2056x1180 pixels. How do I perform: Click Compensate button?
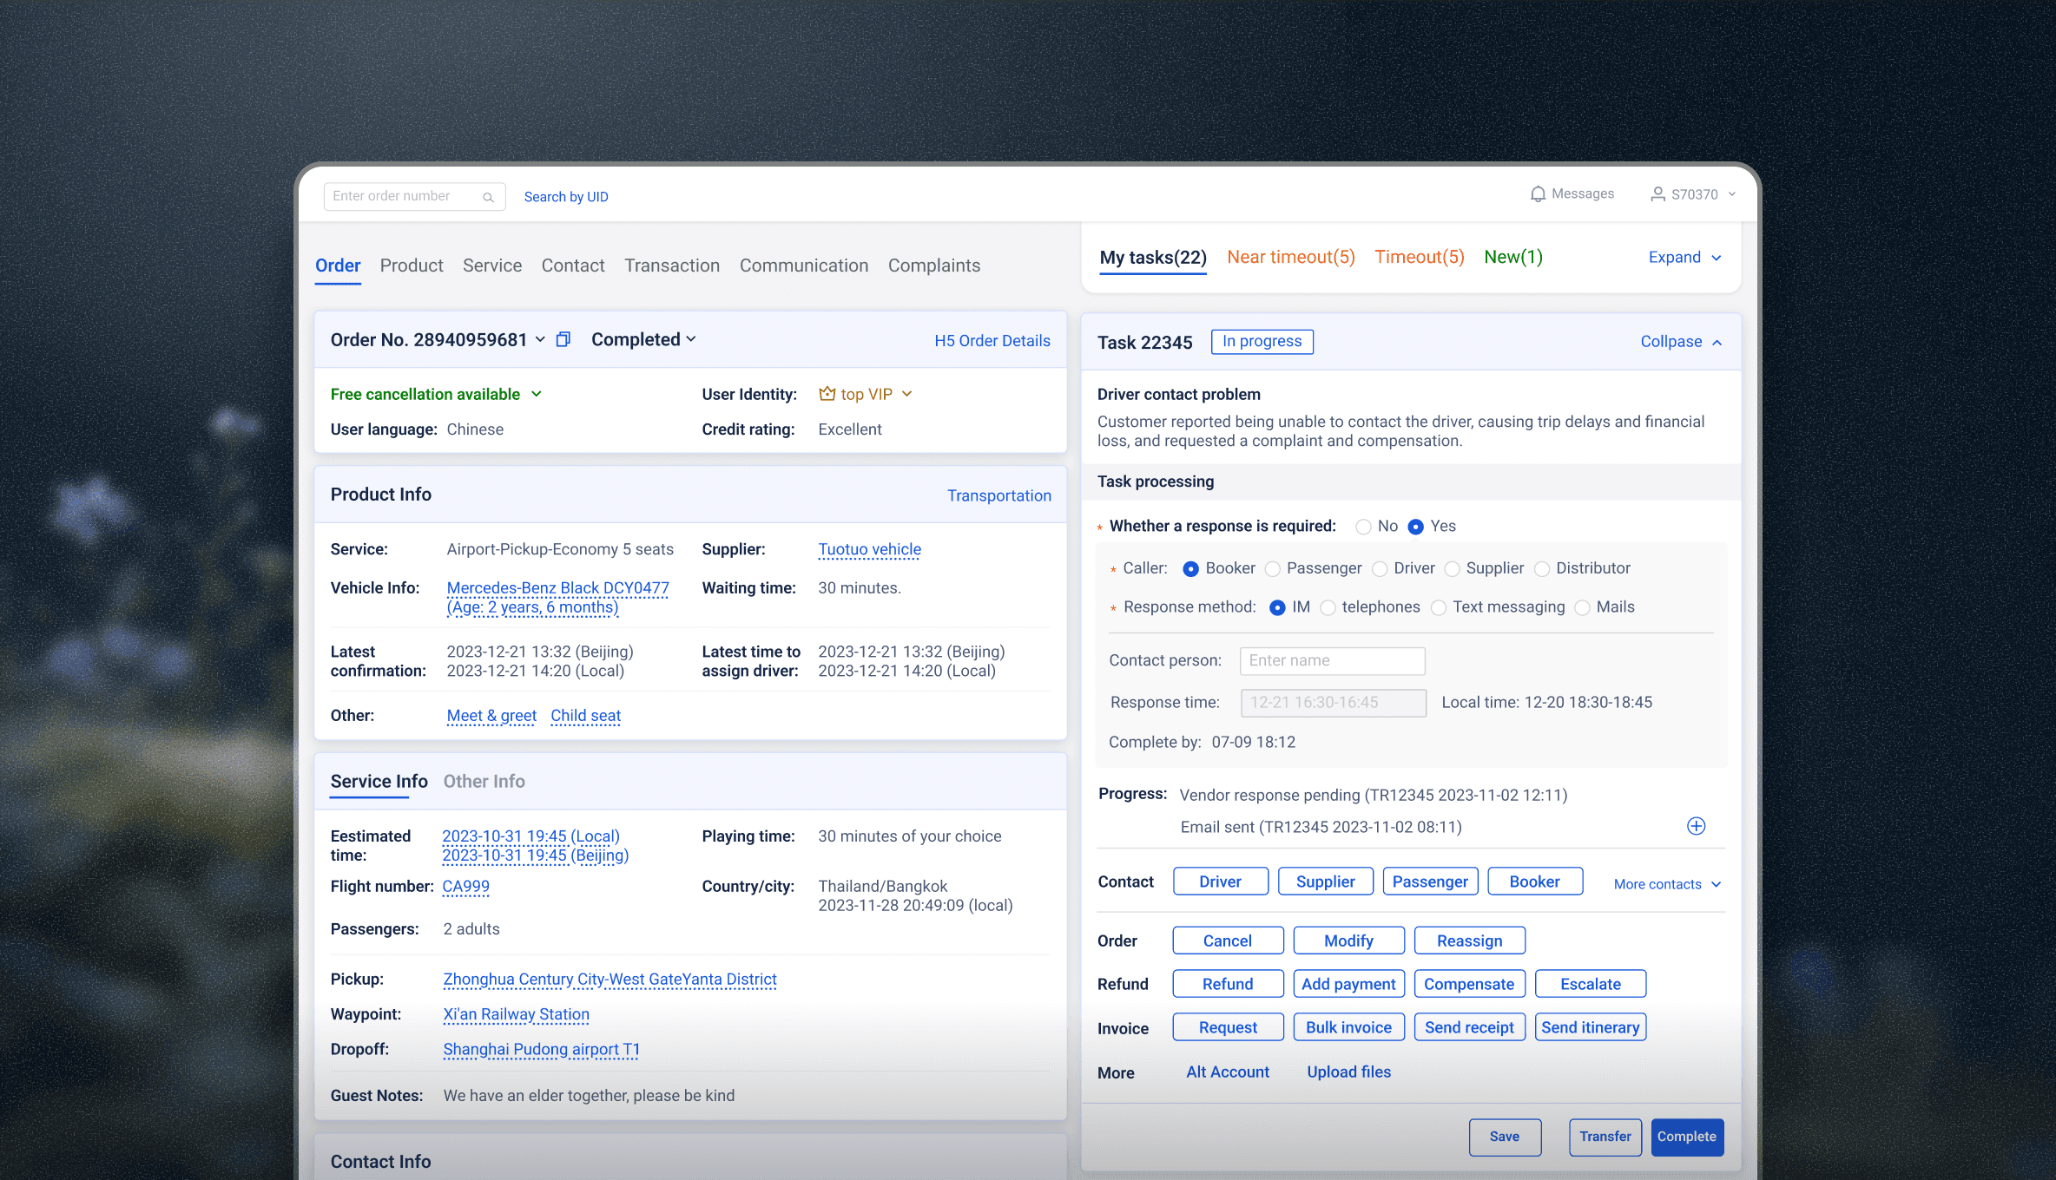[1469, 985]
